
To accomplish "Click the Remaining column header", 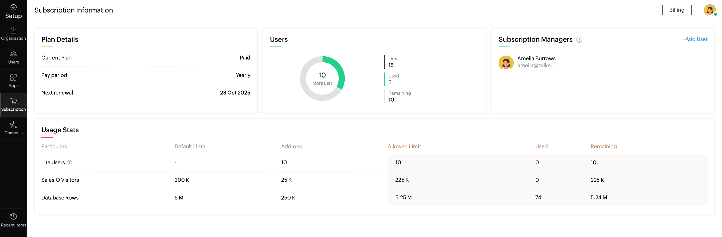I will [x=603, y=146].
